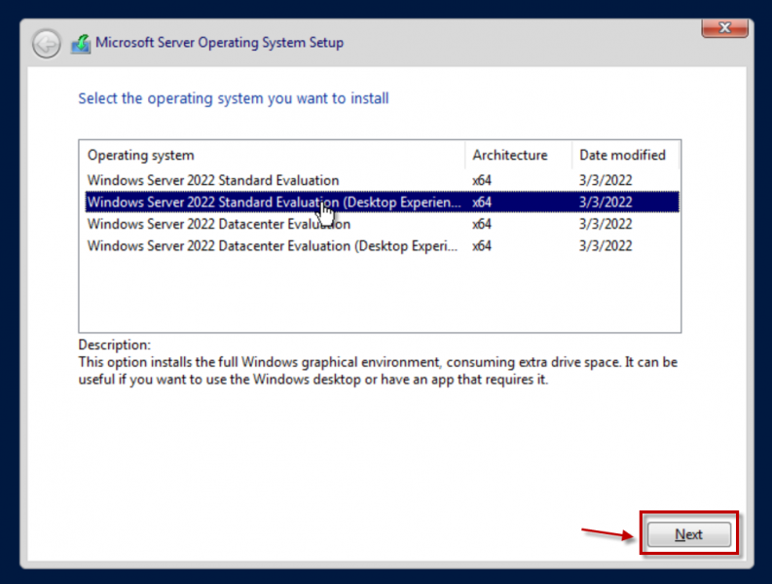This screenshot has width=772, height=584.
Task: Click the Next button
Action: [689, 534]
